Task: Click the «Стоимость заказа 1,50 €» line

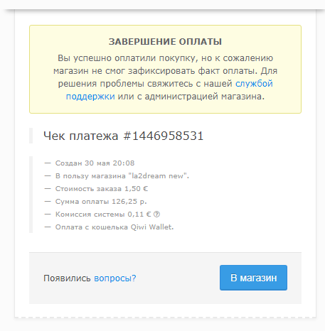Action: pyautogui.click(x=102, y=189)
